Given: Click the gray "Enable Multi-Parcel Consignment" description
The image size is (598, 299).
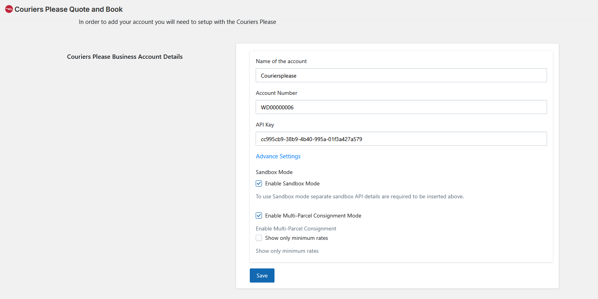Looking at the screenshot, I should click(296, 228).
